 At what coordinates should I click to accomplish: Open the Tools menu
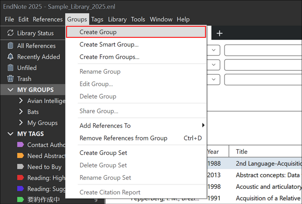(138, 19)
